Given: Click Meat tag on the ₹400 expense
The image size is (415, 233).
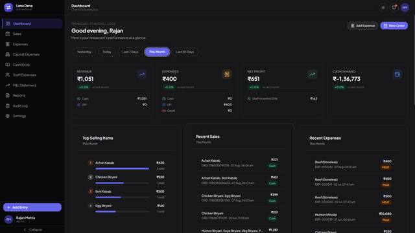Looking at the screenshot, I should click(x=386, y=168).
